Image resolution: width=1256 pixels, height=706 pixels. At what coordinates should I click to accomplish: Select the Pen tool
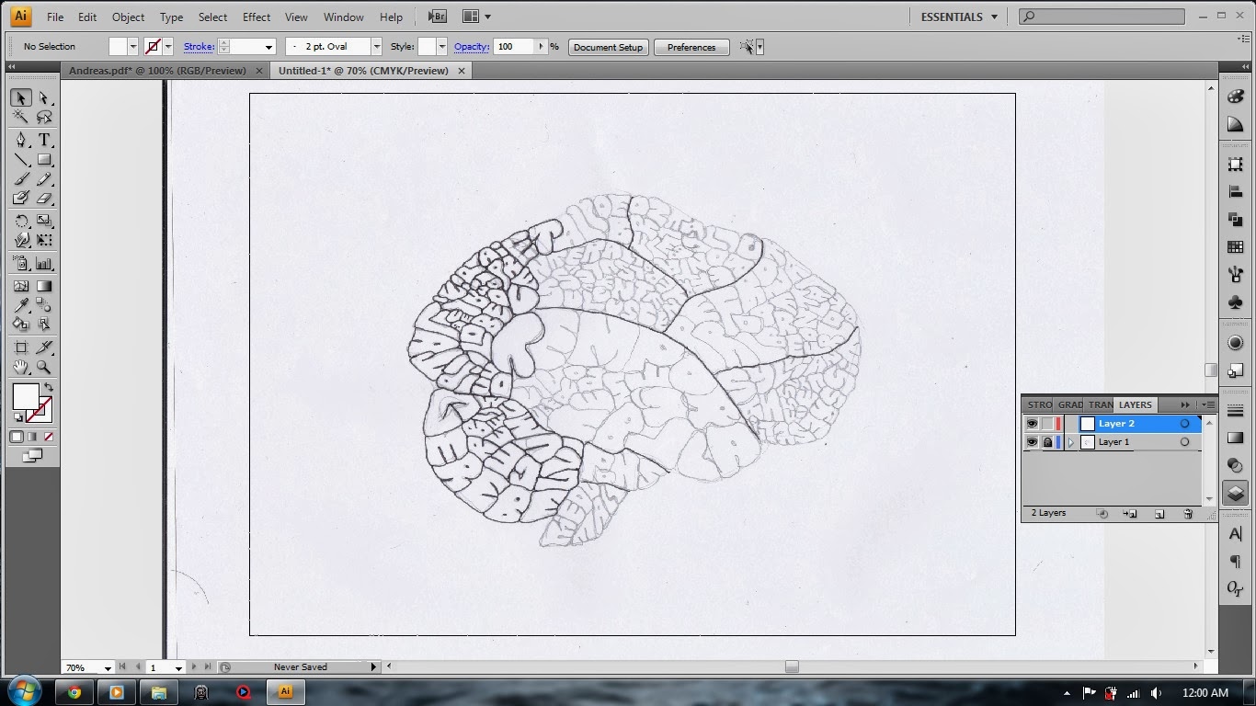pyautogui.click(x=21, y=140)
